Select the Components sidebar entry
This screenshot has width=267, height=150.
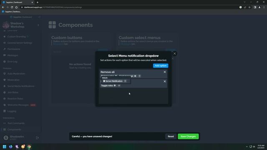14,130
